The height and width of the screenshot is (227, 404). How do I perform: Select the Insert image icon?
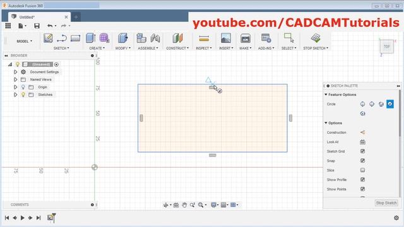pyautogui.click(x=226, y=38)
